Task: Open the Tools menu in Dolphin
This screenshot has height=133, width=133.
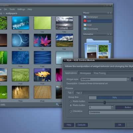Action: pyautogui.click(x=12, y=9)
